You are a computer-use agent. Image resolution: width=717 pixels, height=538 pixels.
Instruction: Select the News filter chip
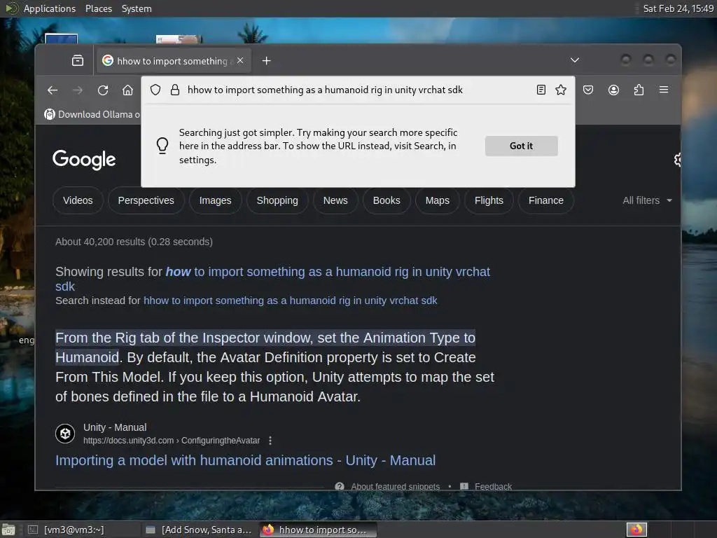pos(335,200)
